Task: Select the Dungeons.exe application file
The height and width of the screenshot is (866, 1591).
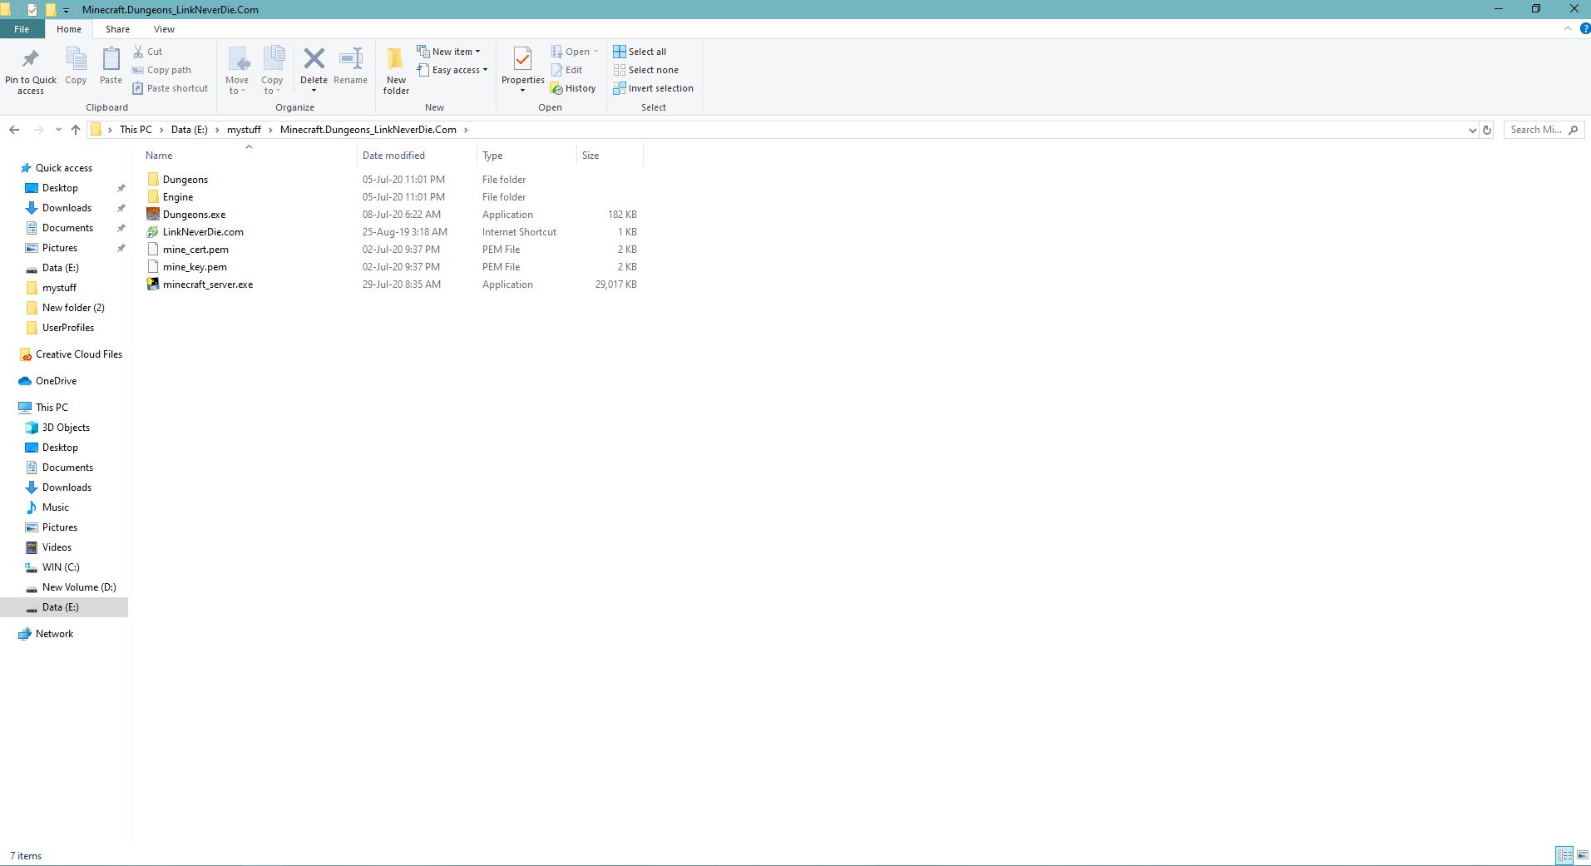Action: tap(194, 215)
